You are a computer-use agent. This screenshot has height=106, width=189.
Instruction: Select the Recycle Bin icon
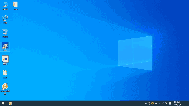click(5, 33)
